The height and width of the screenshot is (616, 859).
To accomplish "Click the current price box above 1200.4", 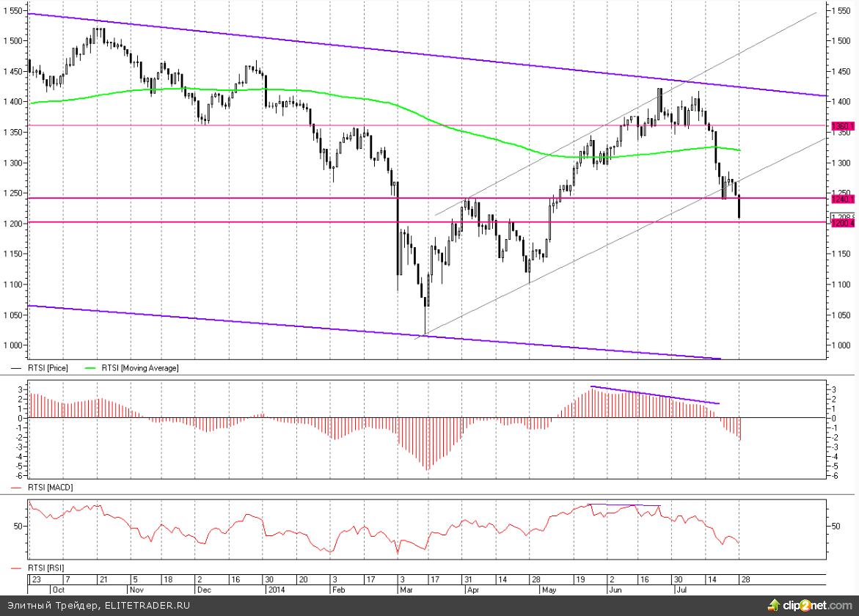I will click(842, 216).
